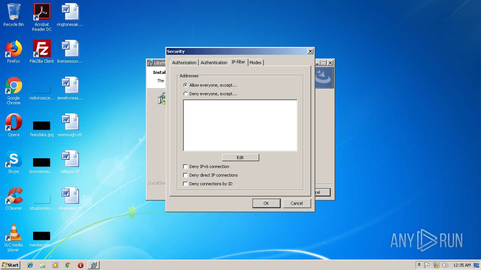Open the tellegal.rtf document
The image size is (481, 270).
coord(70,162)
